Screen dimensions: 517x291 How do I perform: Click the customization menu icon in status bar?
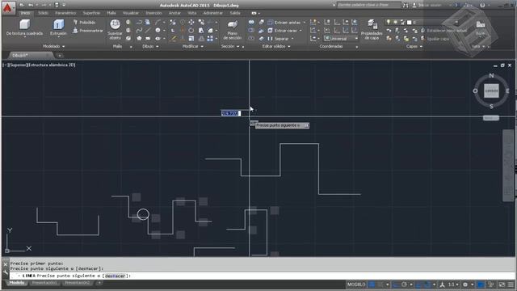pyautogui.click(x=511, y=285)
